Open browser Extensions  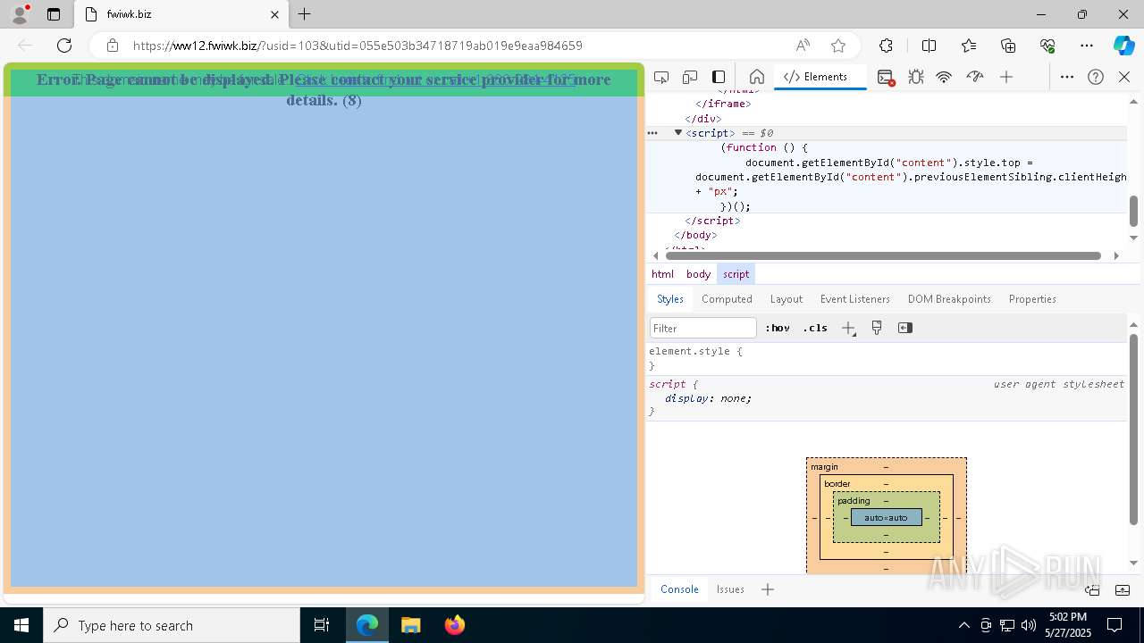[886, 46]
